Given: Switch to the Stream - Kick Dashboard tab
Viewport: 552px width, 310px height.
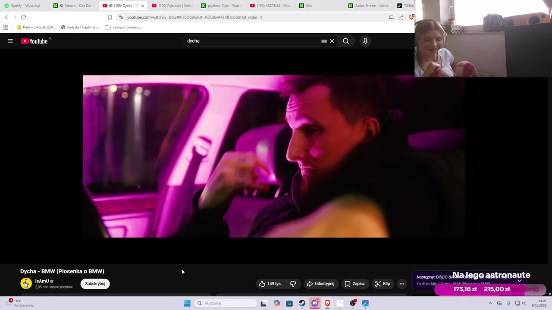Looking at the screenshot, I should (73, 6).
